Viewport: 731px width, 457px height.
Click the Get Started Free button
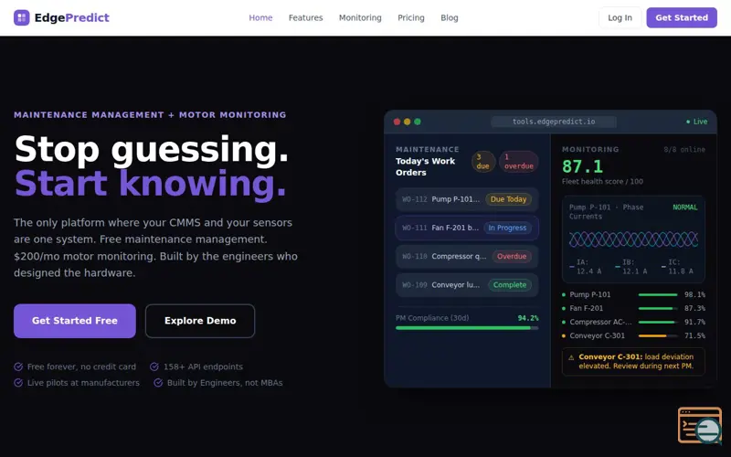pyautogui.click(x=75, y=321)
